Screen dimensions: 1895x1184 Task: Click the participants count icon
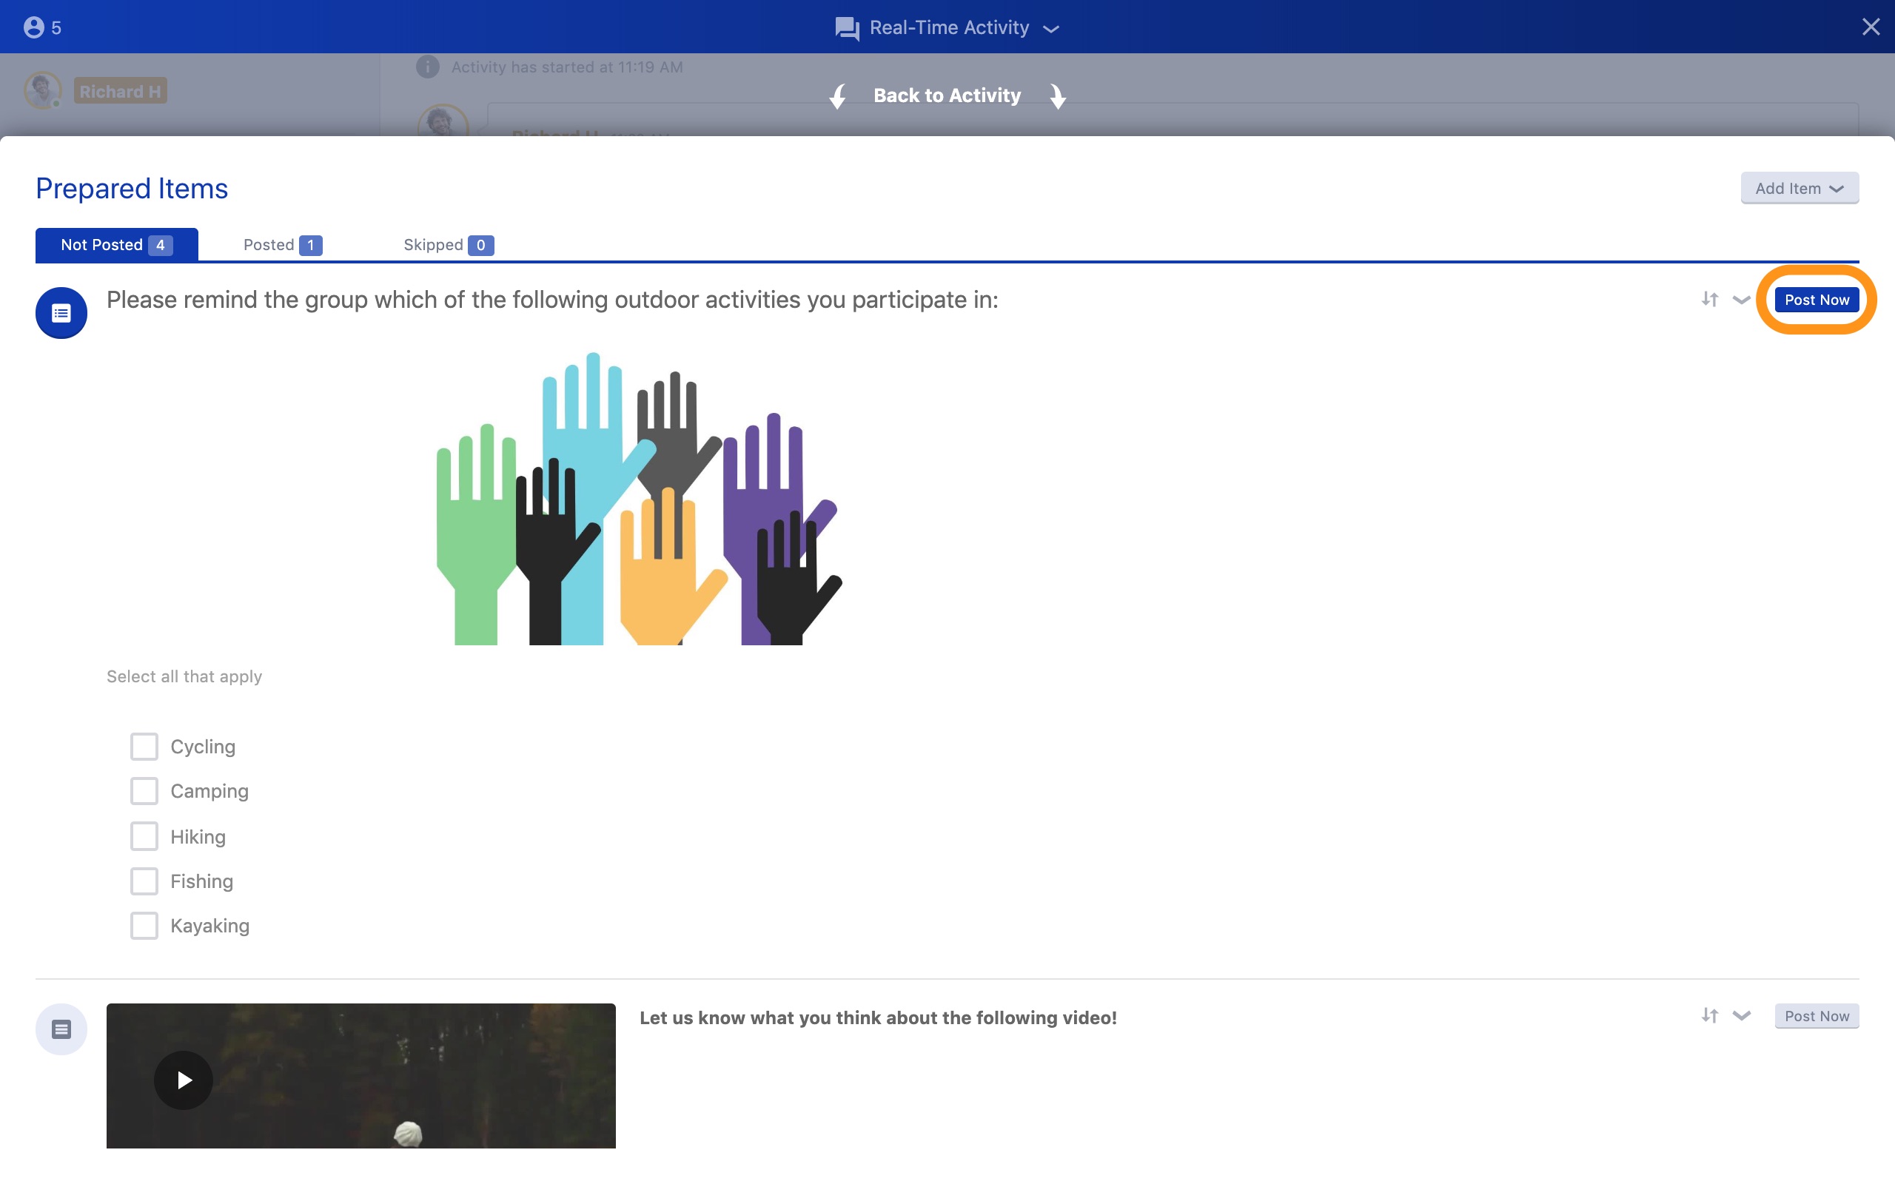point(33,27)
